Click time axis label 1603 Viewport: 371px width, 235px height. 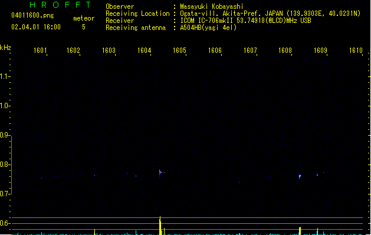tap(109, 51)
